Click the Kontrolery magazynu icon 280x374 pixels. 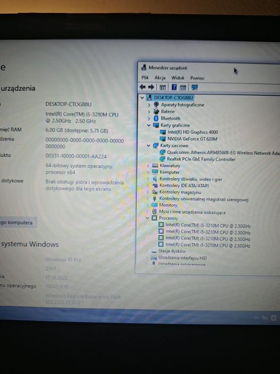(x=155, y=192)
